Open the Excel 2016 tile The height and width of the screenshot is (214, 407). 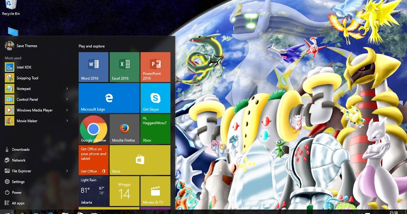point(124,67)
